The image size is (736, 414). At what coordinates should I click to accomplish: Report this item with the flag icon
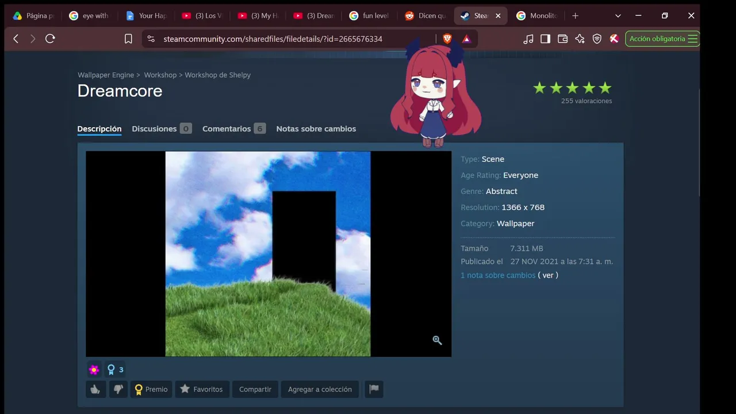point(374,389)
